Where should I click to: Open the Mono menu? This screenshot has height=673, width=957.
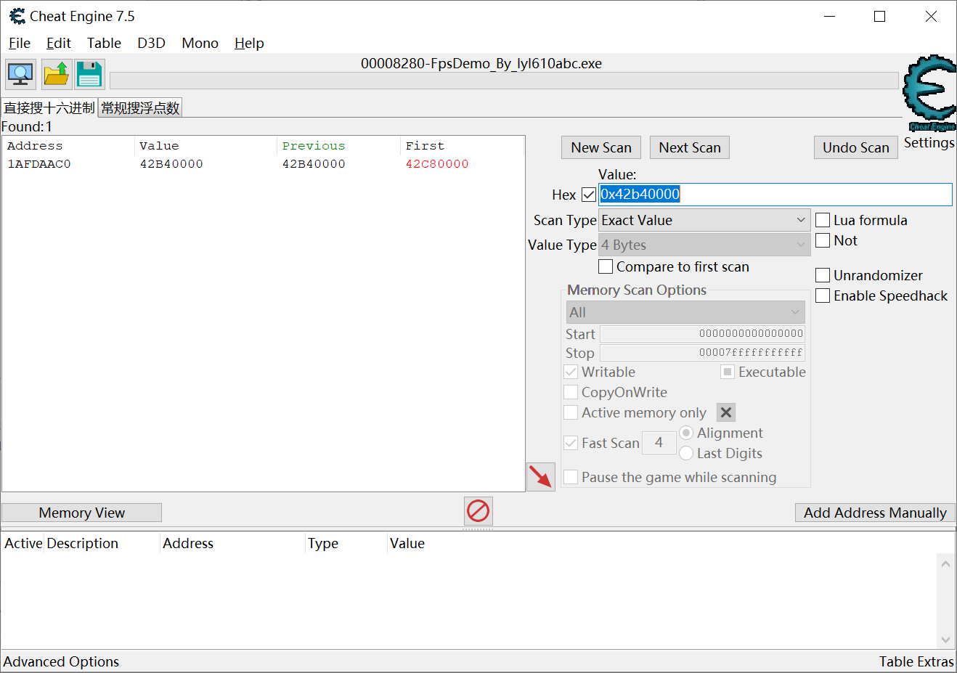click(x=200, y=43)
